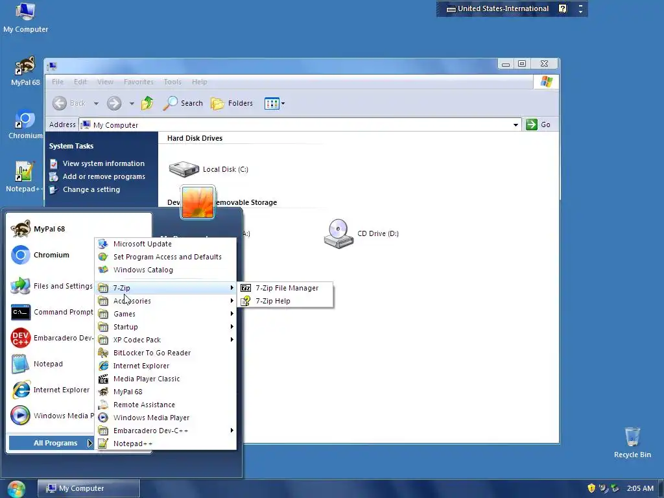Open the File menu in My Computer
This screenshot has width=664, height=498.
58,82
